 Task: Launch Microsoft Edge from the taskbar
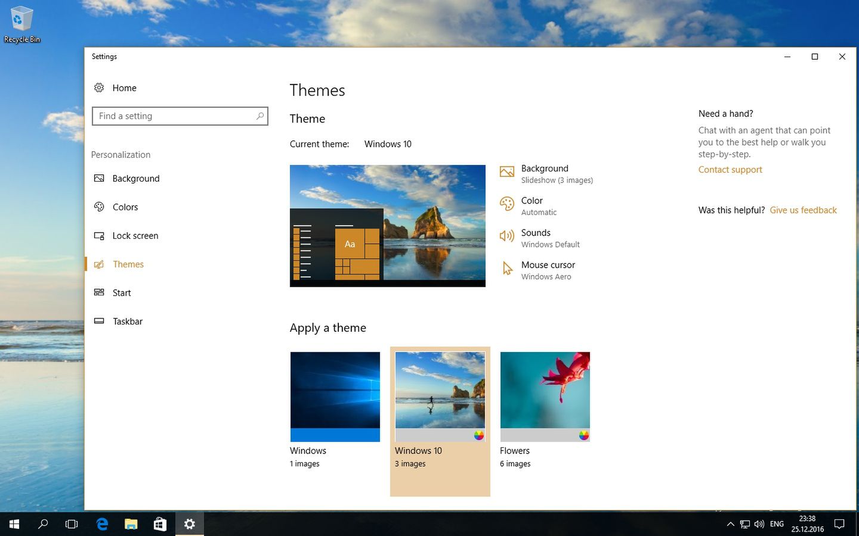point(102,524)
